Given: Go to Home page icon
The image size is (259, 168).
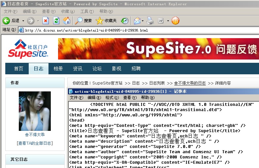Looking at the screenshot, I should click(x=67, y=21).
